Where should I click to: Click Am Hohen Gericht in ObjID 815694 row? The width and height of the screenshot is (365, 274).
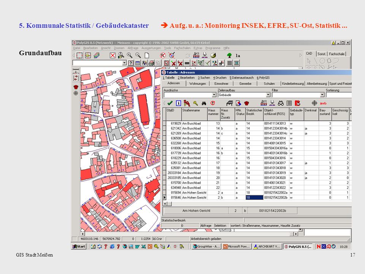[194, 193]
